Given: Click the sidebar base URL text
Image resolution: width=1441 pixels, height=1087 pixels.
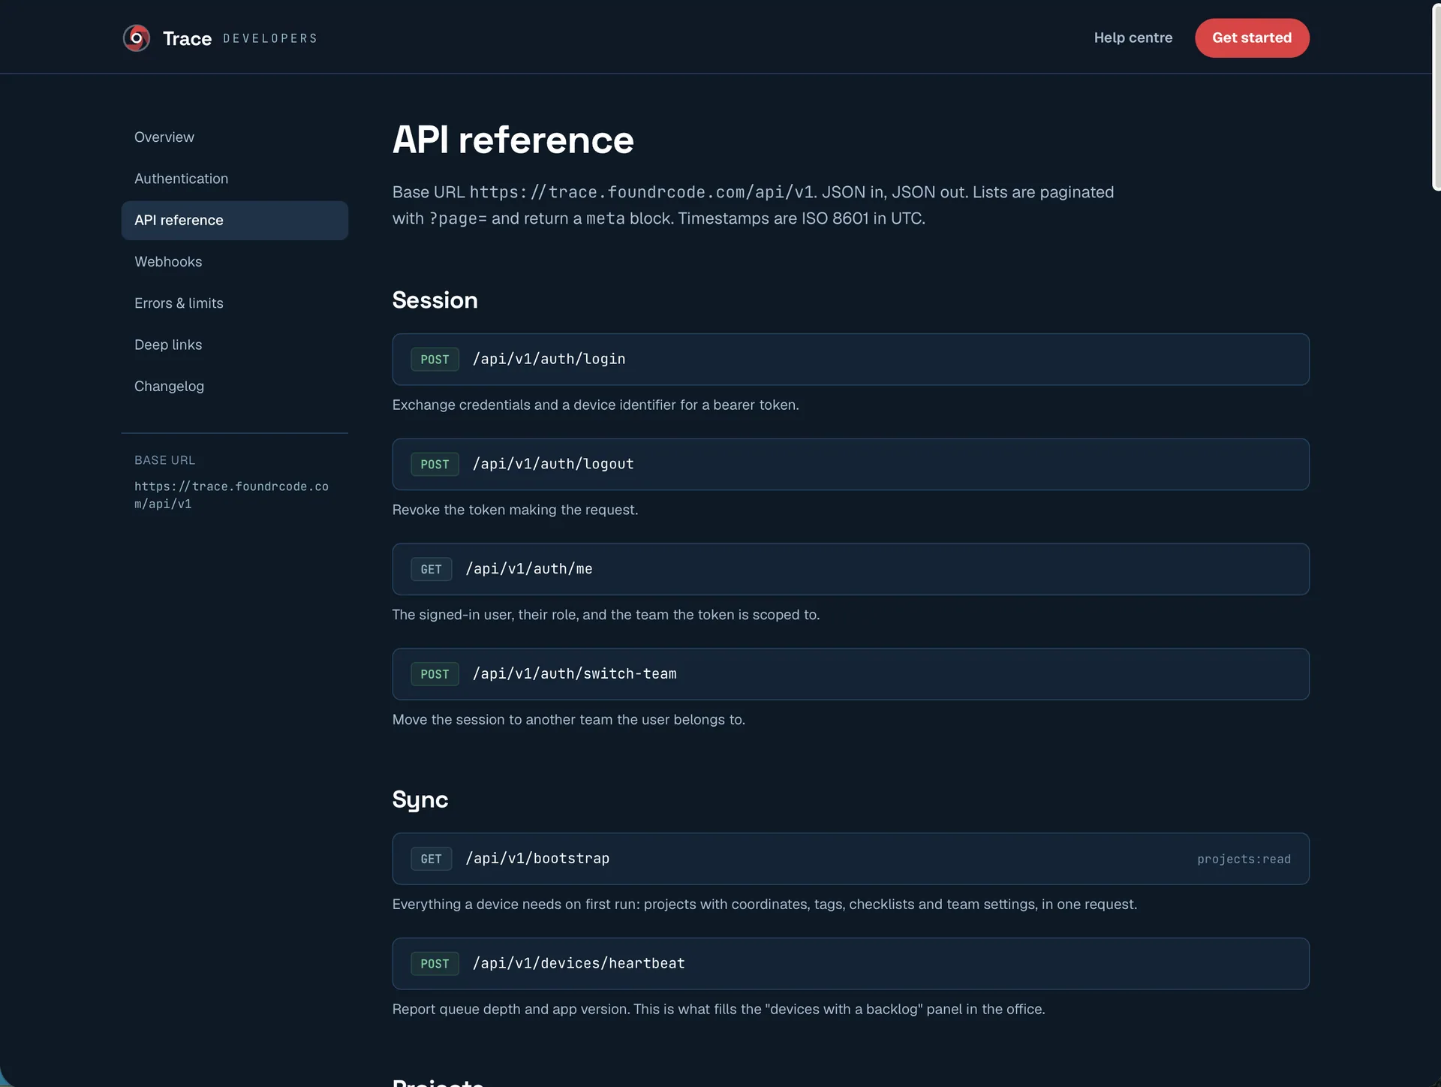Looking at the screenshot, I should click(231, 495).
